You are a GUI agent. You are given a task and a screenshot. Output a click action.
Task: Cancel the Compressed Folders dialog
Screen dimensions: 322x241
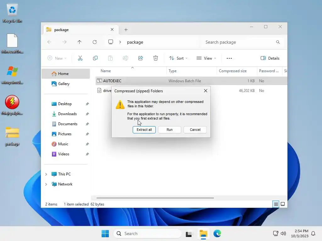(195, 130)
